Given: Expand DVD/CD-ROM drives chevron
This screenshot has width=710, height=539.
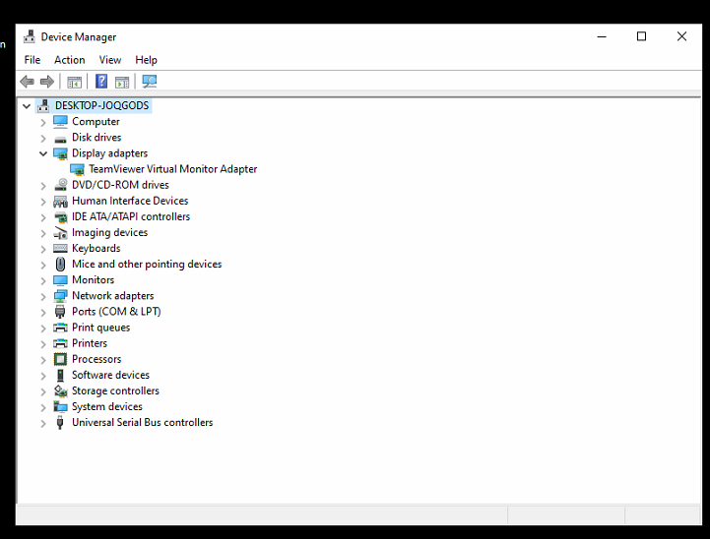Looking at the screenshot, I should [x=43, y=185].
